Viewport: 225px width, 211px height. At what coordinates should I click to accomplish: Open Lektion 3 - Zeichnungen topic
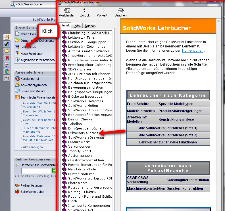pos(88,47)
